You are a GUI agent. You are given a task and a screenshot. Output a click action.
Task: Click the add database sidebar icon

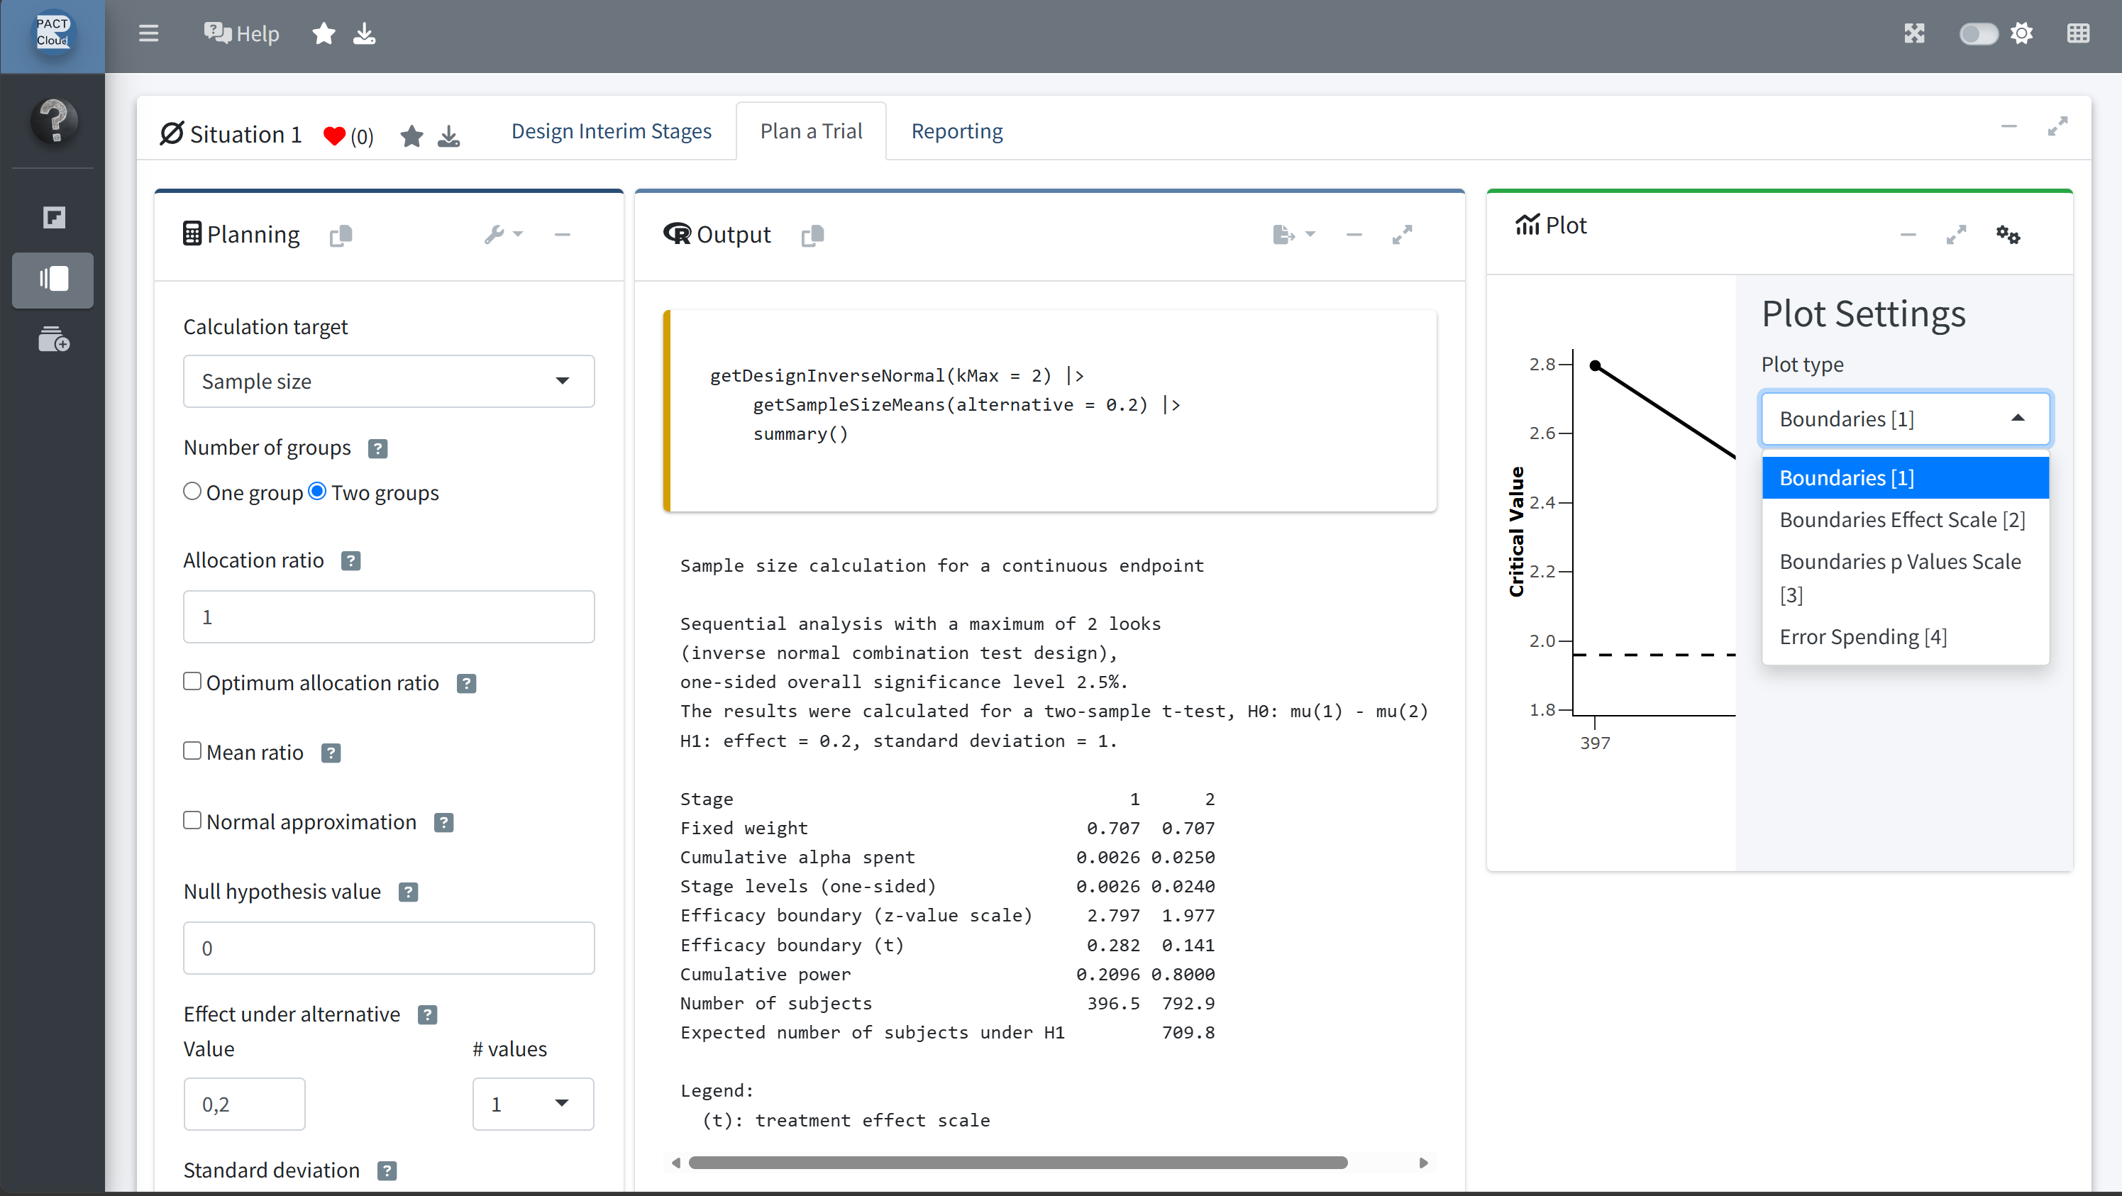click(x=53, y=339)
